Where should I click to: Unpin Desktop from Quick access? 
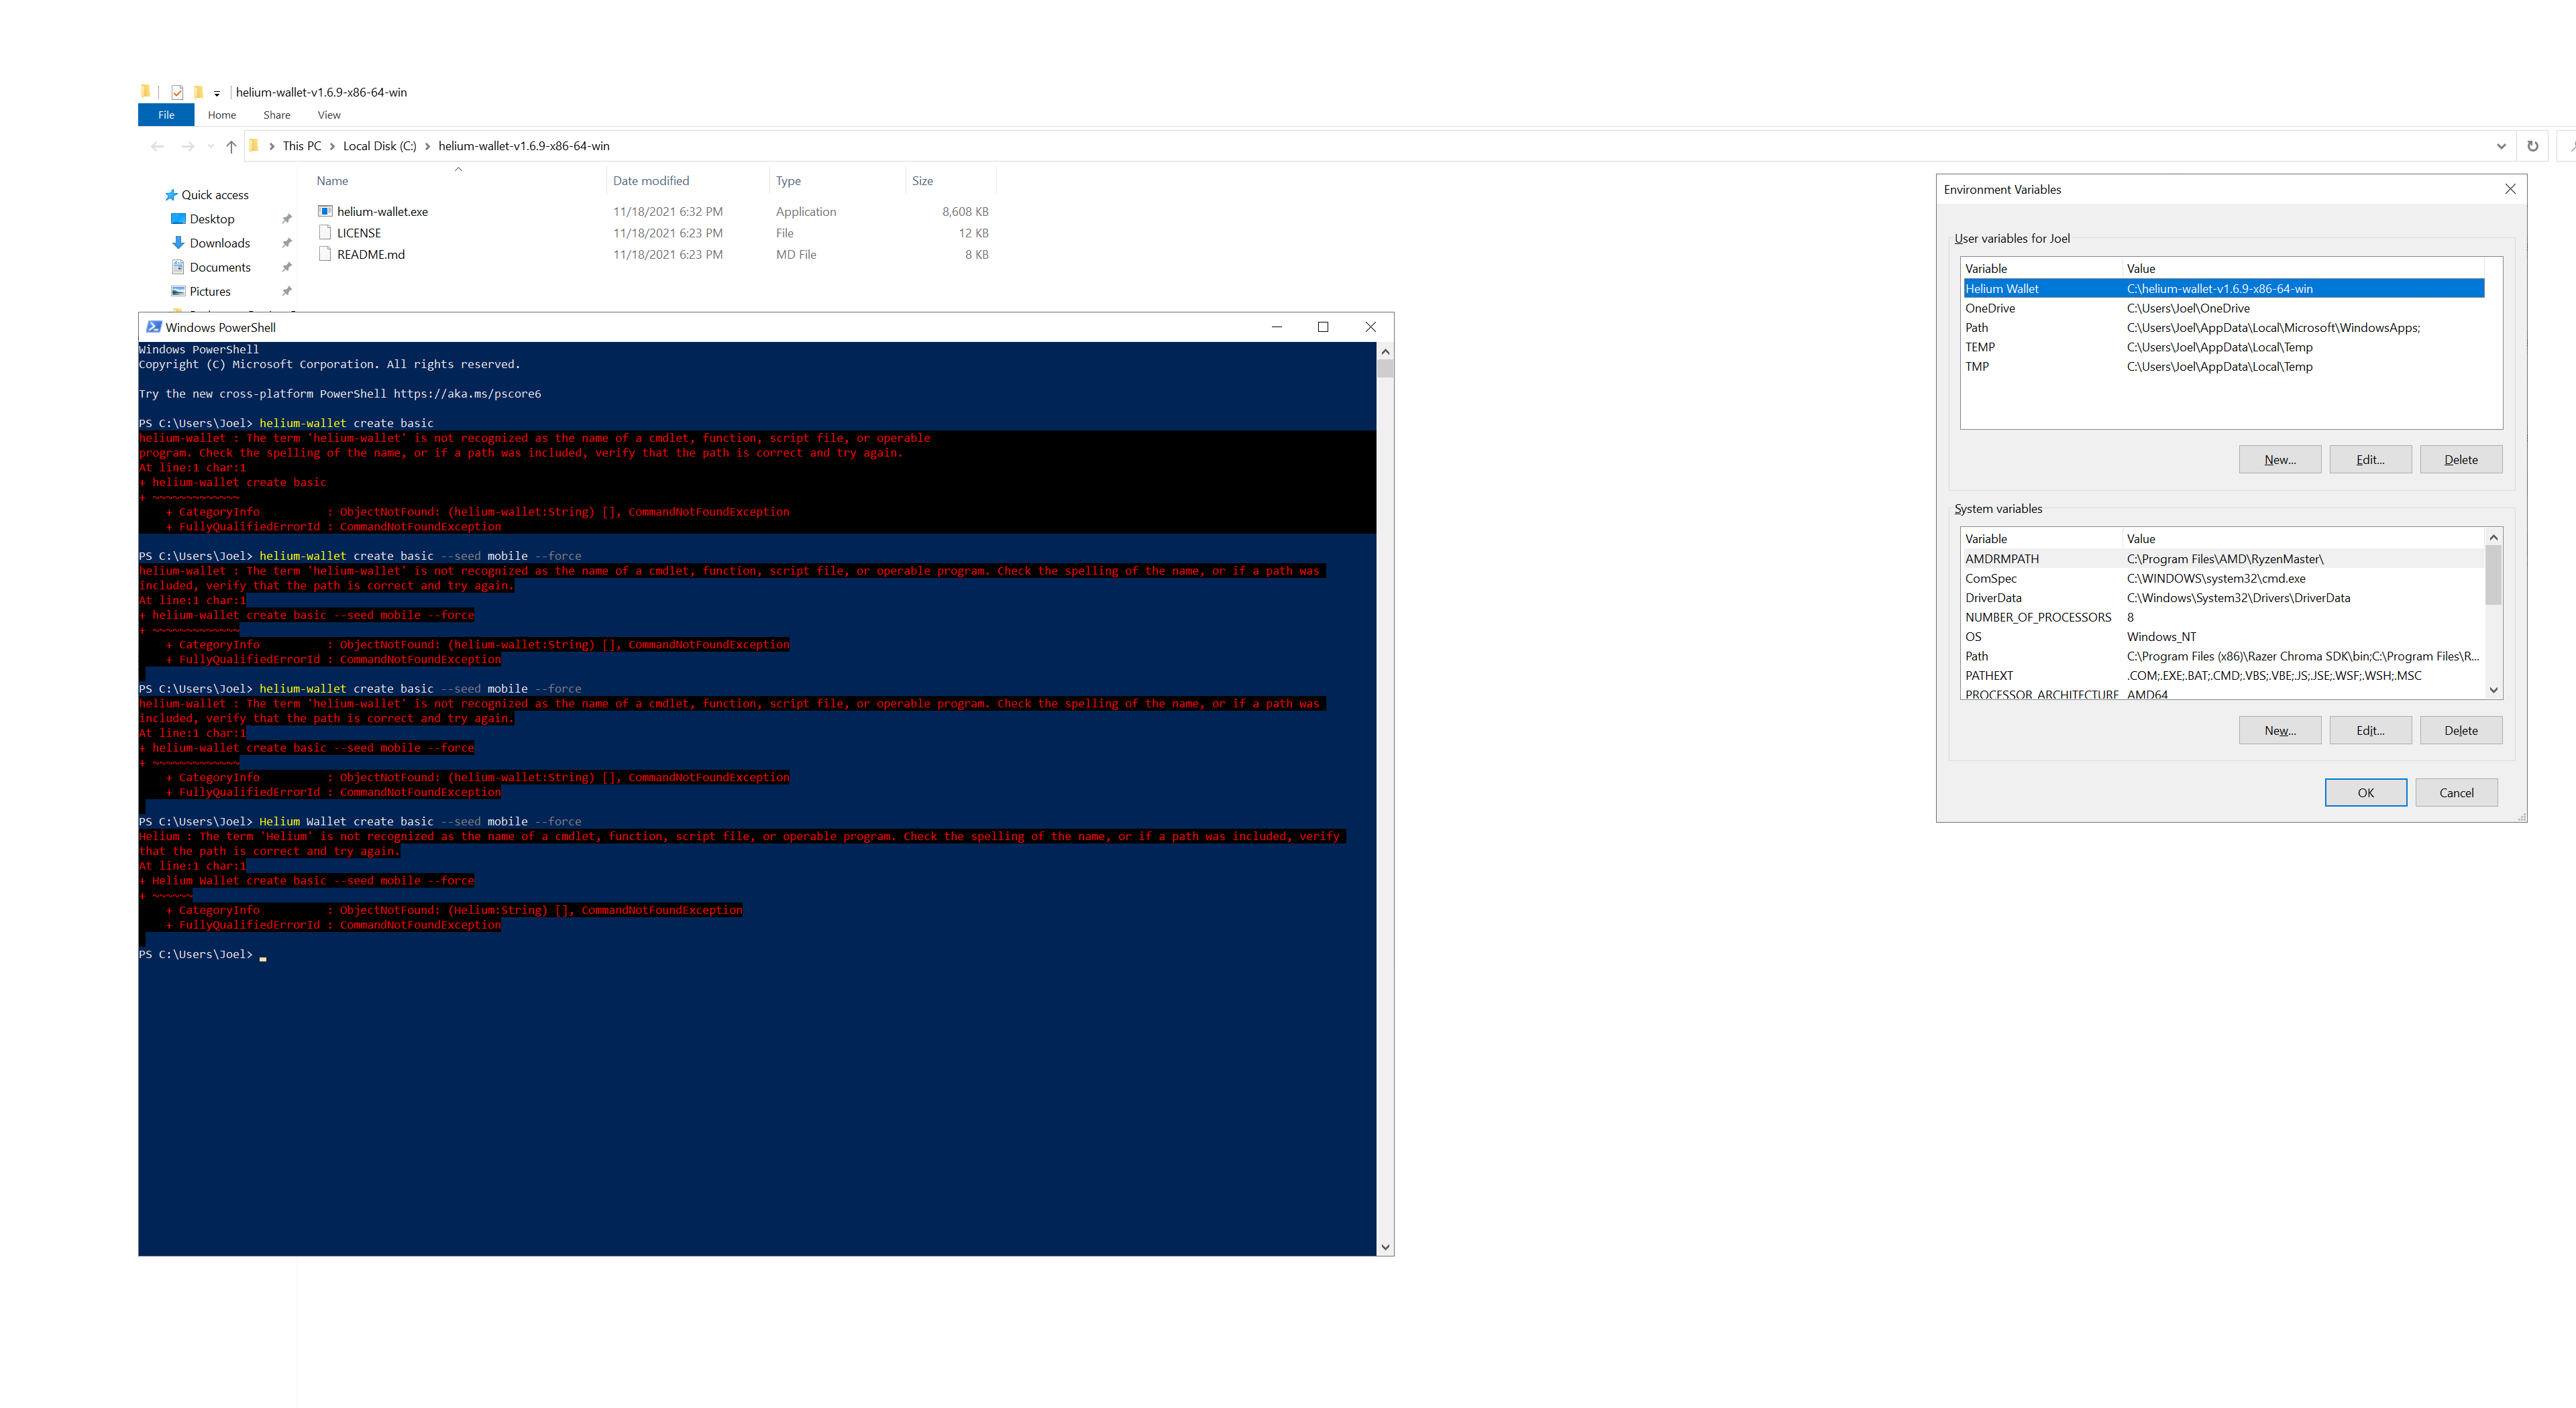click(x=287, y=219)
